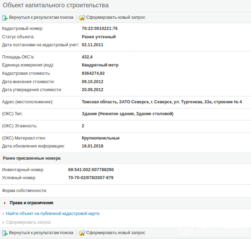251x239 pixels.
Task: Click the top green back-arrow icon
Action: (x=5, y=18)
